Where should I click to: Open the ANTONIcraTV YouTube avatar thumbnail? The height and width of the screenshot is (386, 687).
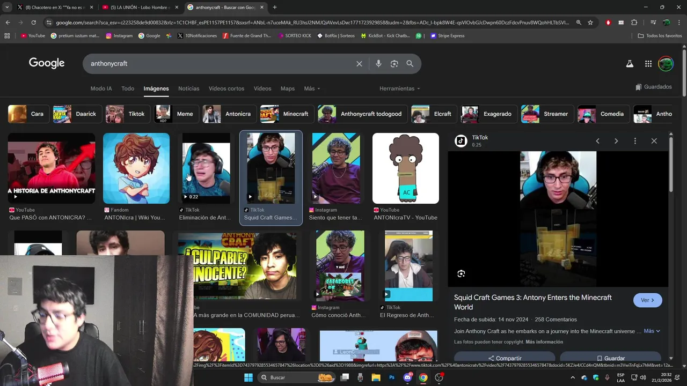pos(406,168)
